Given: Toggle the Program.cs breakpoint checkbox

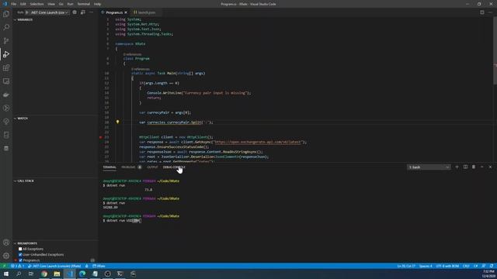Looking at the screenshot, I should [20, 260].
